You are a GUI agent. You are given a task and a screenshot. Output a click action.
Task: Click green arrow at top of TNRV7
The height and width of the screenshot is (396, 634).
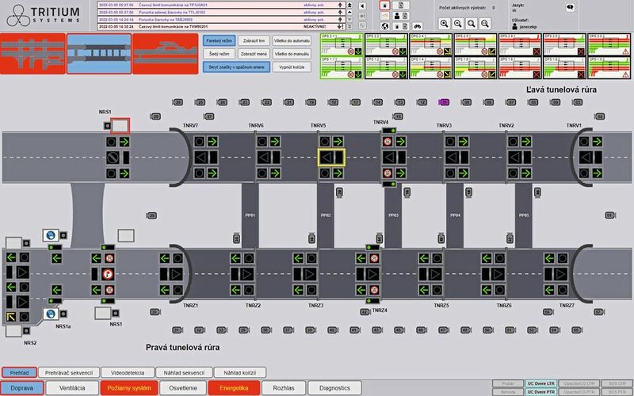[212, 142]
